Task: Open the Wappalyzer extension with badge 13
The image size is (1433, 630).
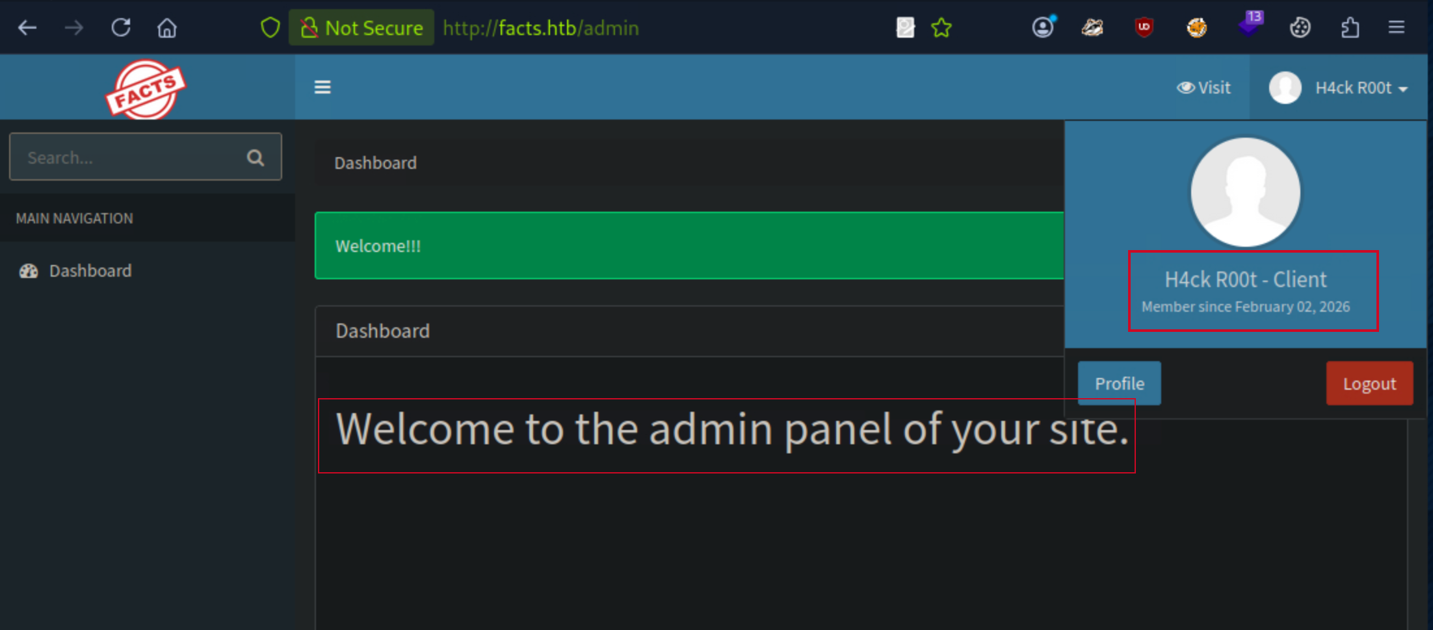Action: (1247, 29)
